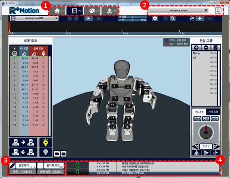The width and height of the screenshot is (230, 178).
Task: Click the ID column header icon
Action: point(15,54)
